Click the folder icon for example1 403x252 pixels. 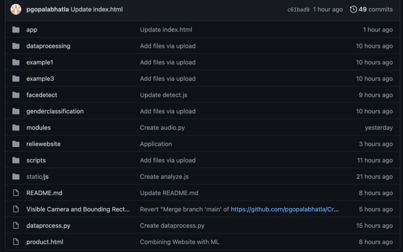tap(16, 62)
